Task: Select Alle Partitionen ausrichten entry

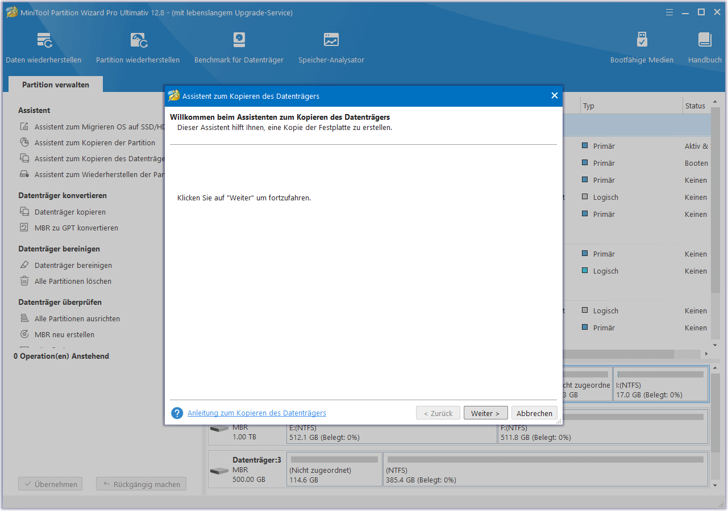Action: point(77,319)
